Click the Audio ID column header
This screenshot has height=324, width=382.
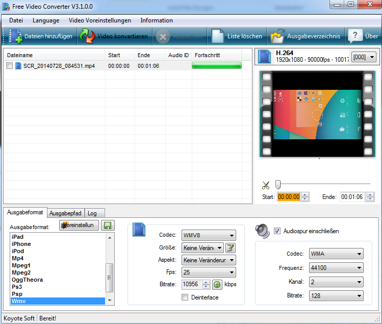[179, 55]
